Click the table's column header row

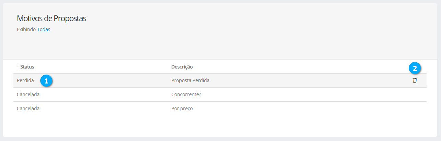[275, 67]
